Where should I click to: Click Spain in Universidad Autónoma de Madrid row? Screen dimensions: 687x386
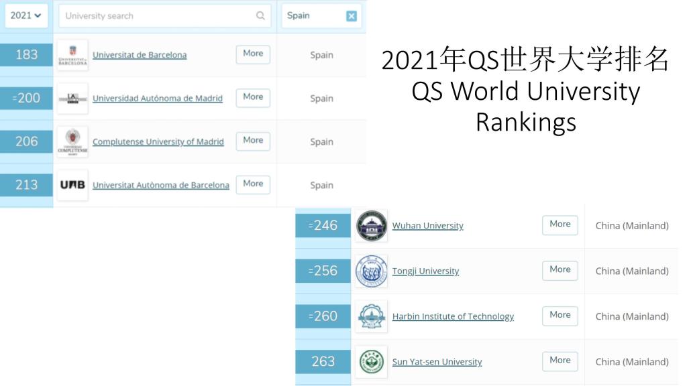pos(321,99)
